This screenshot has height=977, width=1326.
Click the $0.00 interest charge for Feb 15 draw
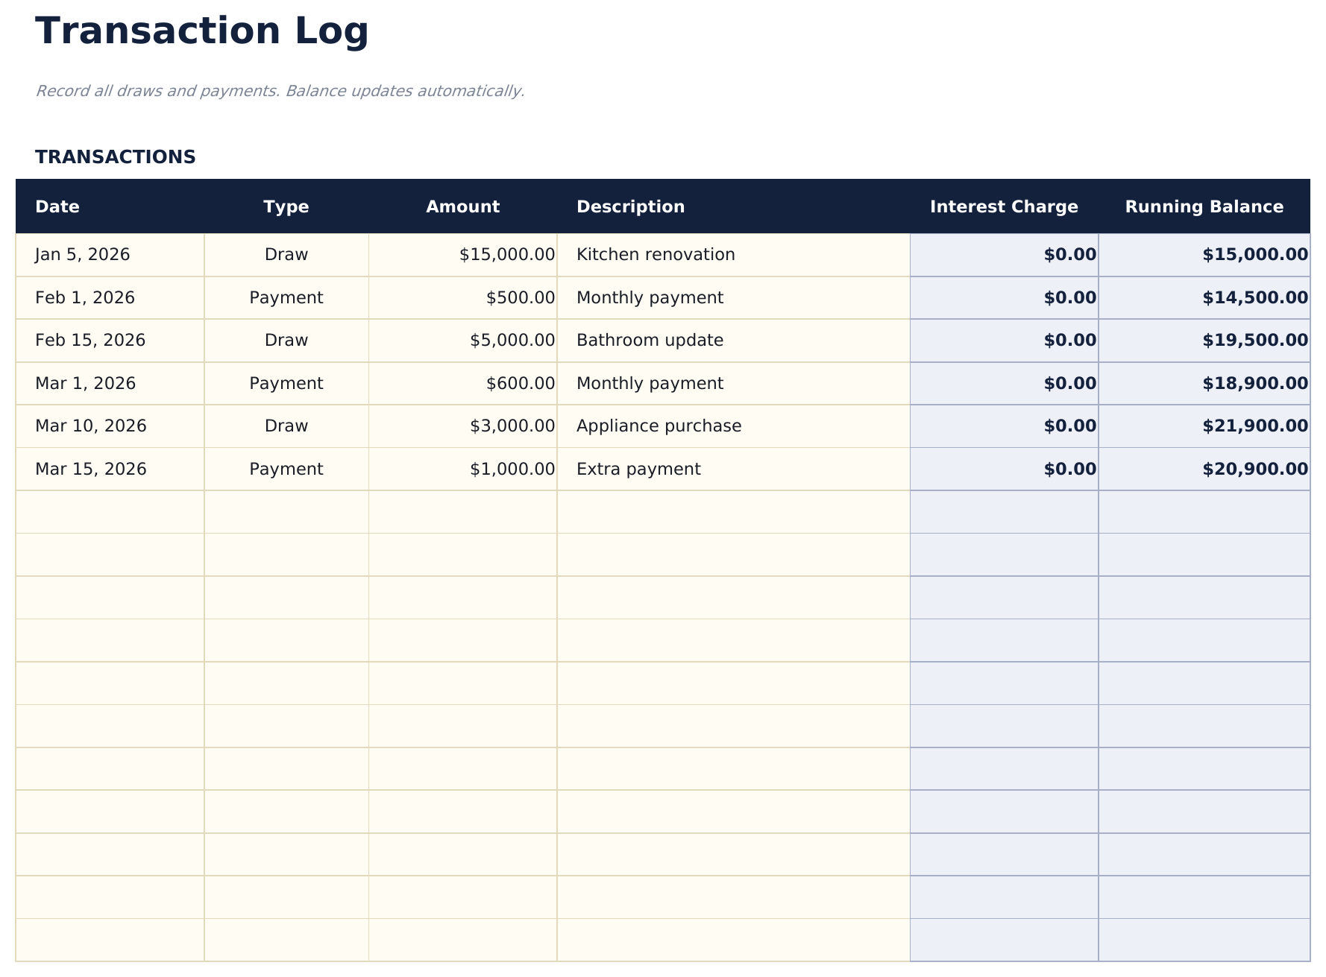pos(1068,340)
